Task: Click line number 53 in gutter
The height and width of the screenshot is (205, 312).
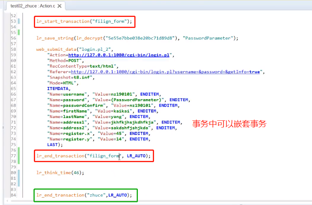Action: pos(13,21)
